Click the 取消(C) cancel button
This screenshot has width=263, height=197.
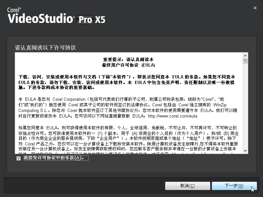tap(187, 186)
